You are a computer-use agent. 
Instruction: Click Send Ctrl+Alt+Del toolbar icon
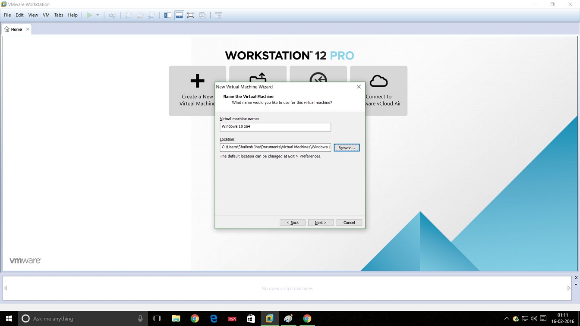pyautogui.click(x=112, y=15)
